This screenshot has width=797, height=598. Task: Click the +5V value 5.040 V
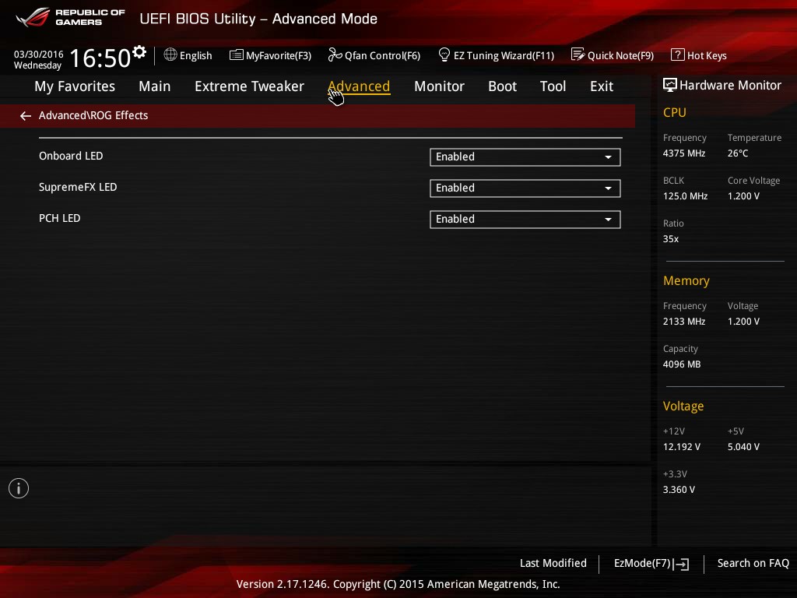(x=743, y=446)
